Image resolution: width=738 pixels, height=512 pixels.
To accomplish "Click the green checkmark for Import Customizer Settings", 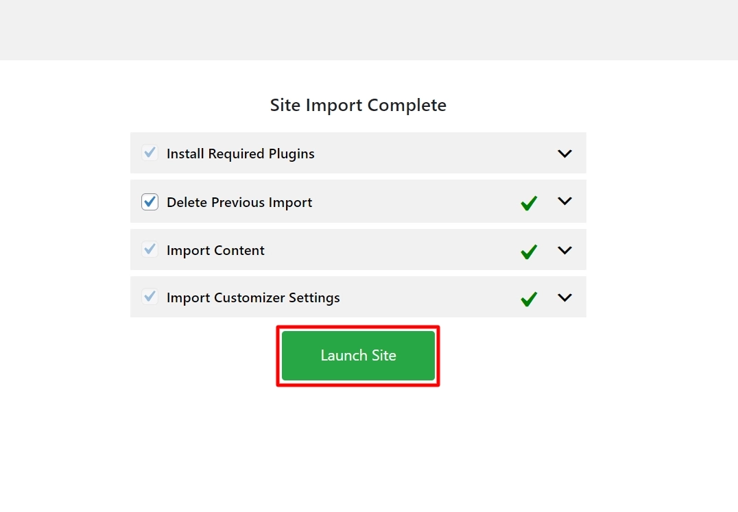I will click(528, 299).
